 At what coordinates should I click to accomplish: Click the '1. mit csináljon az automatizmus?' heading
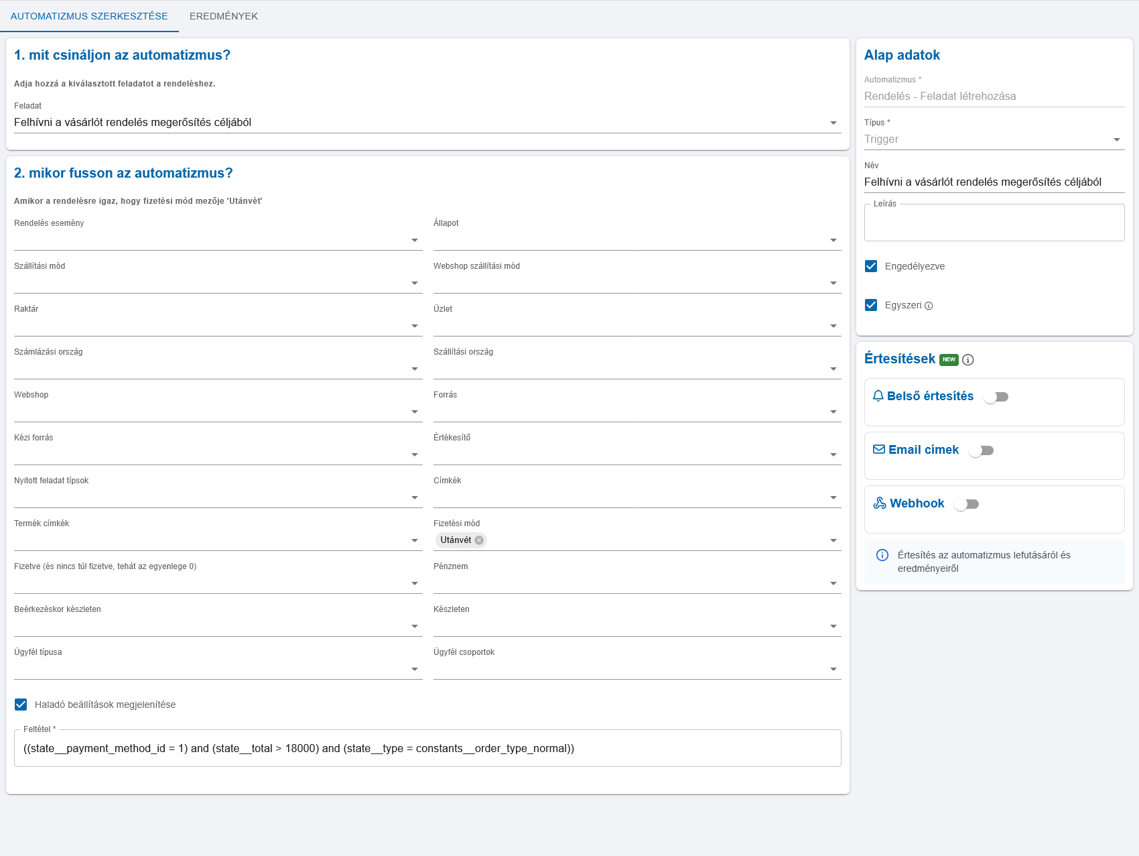122,55
